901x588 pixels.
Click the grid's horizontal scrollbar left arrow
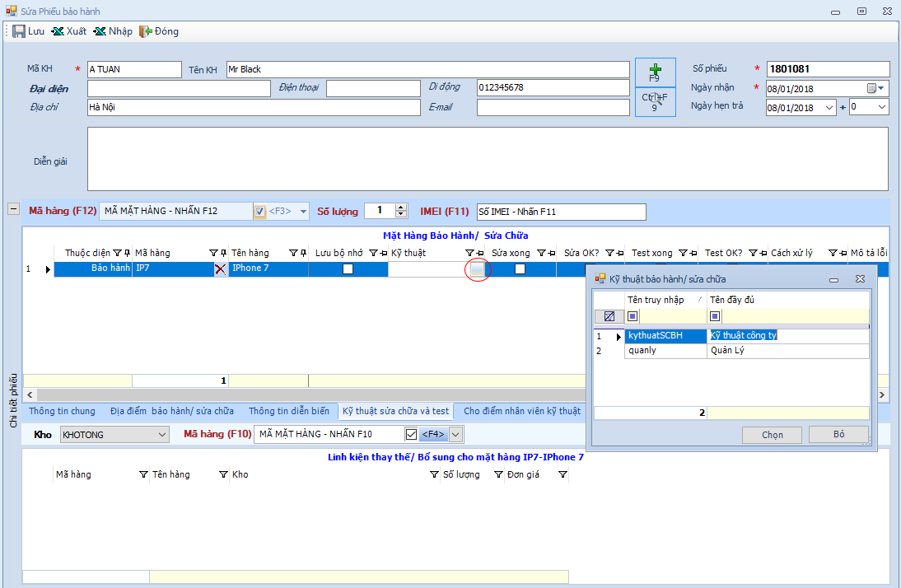pyautogui.click(x=30, y=394)
